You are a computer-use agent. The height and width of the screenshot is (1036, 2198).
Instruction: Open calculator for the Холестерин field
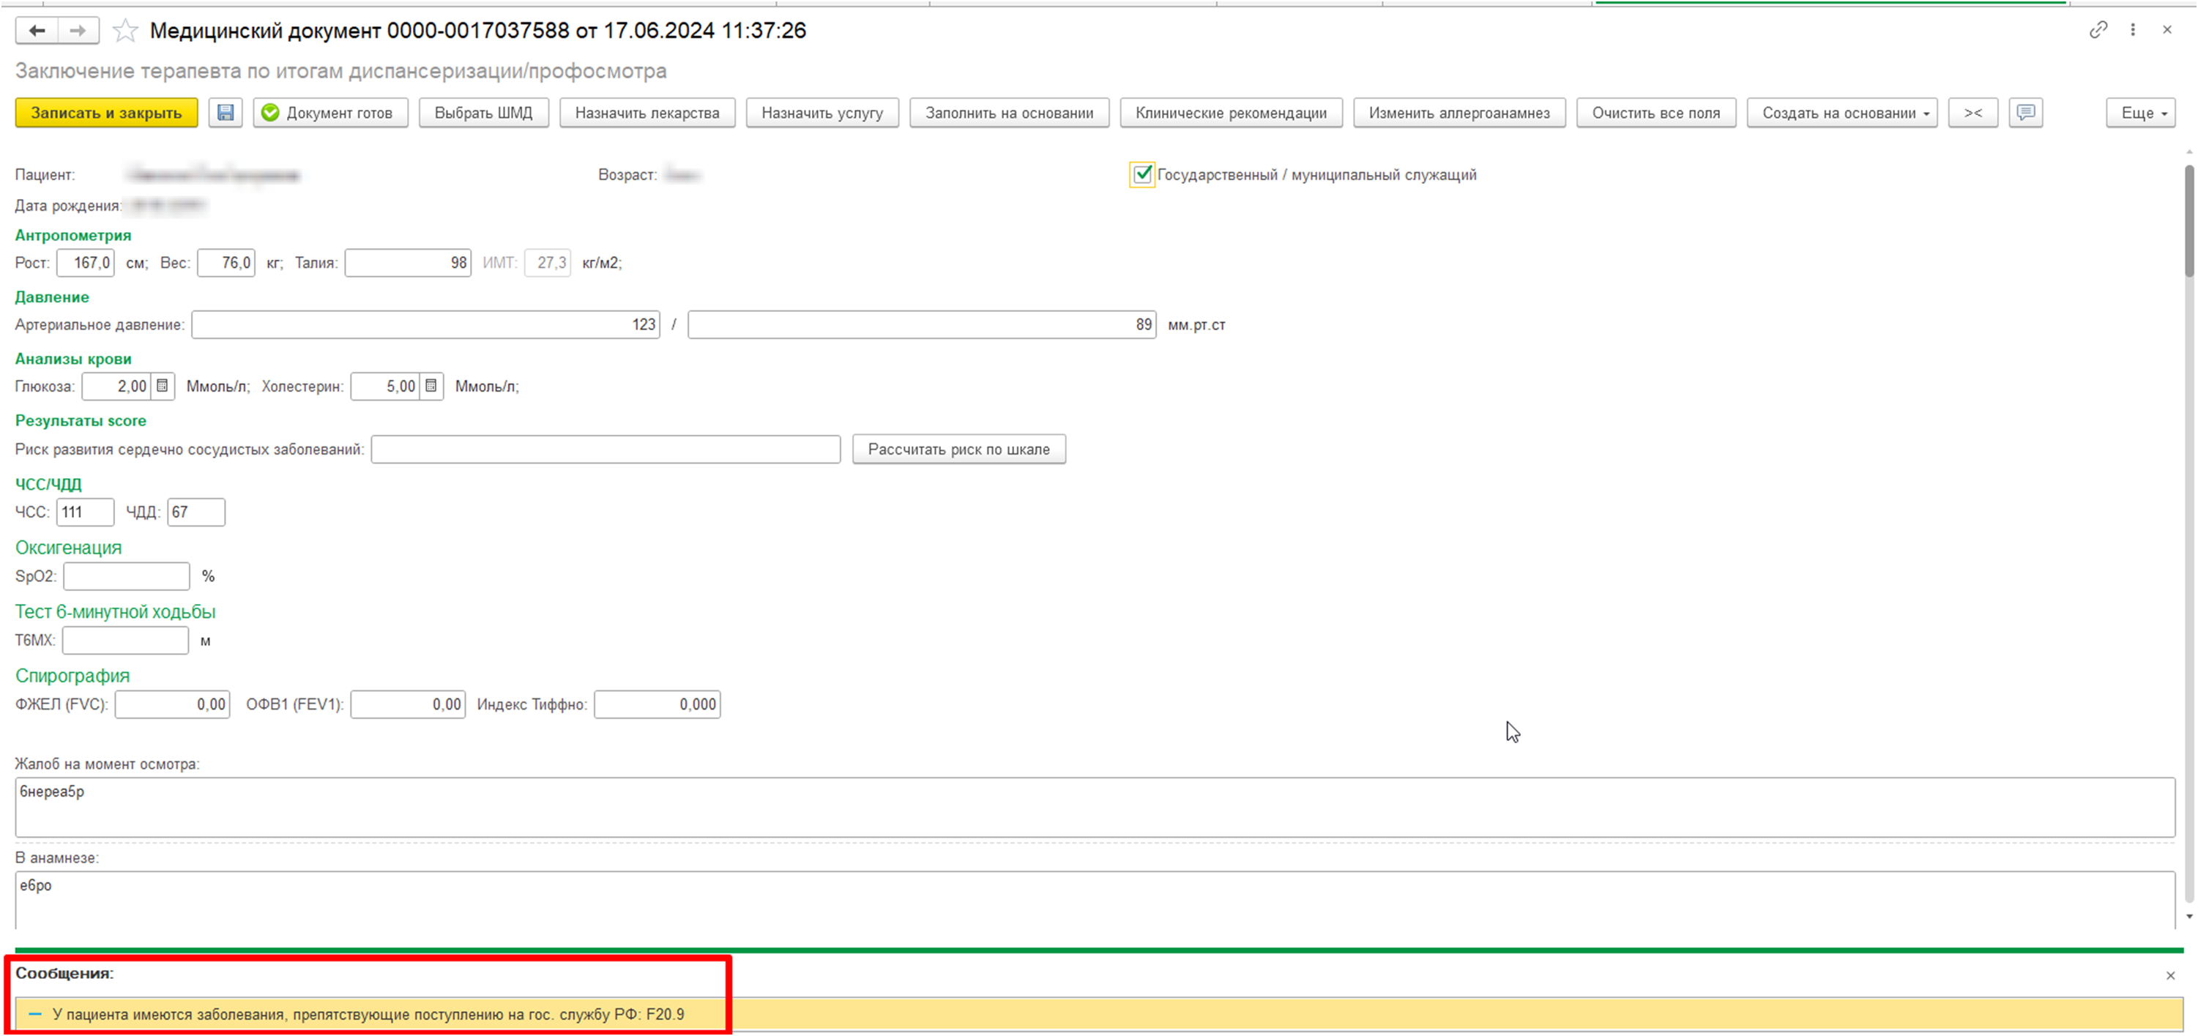(432, 387)
